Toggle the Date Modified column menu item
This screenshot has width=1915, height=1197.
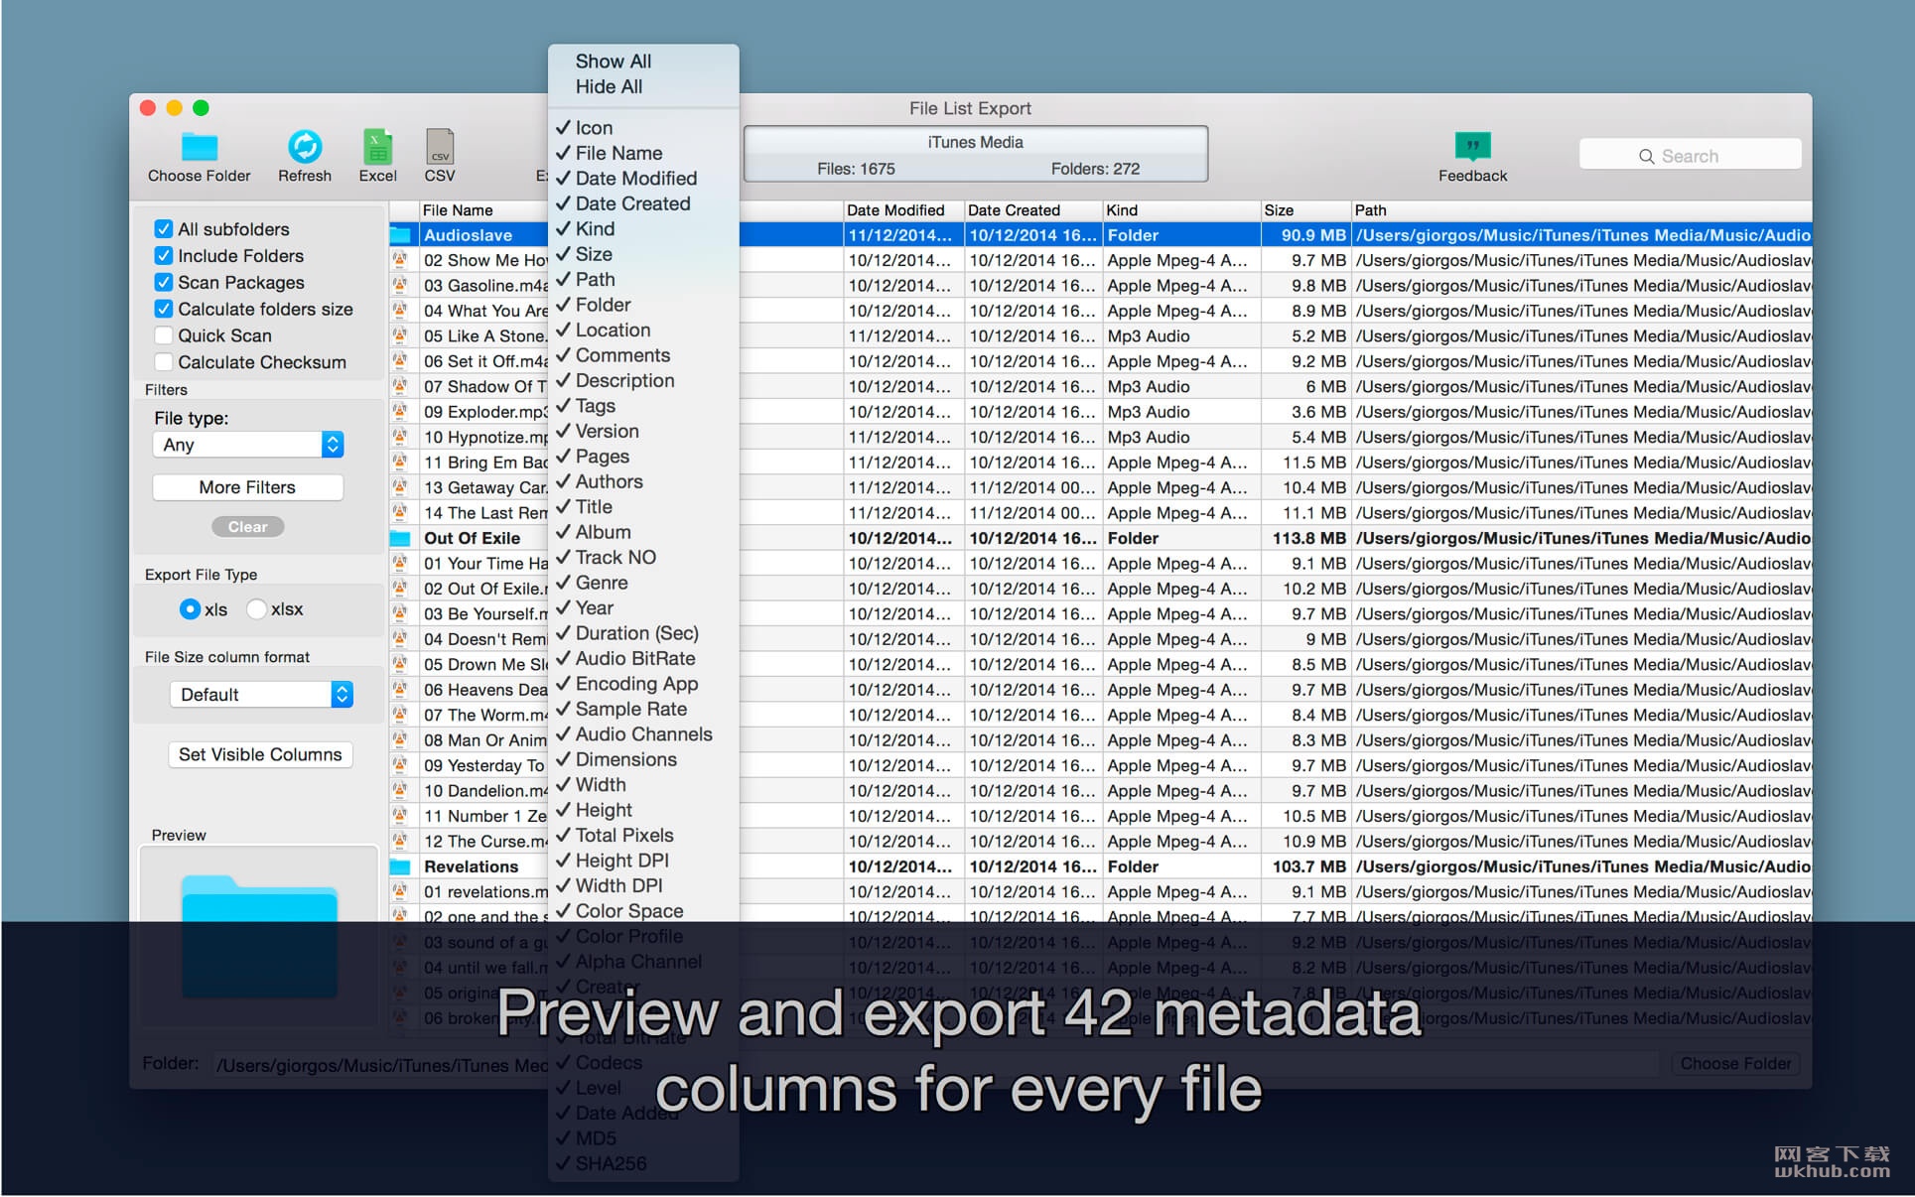point(643,179)
